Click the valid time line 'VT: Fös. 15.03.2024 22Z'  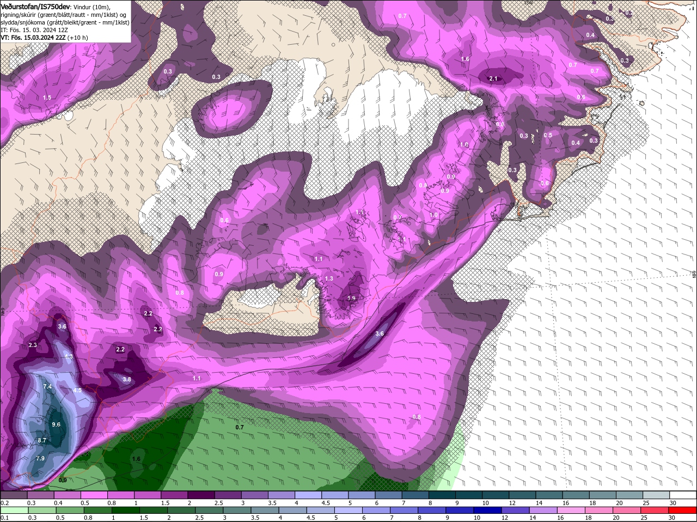(32, 38)
